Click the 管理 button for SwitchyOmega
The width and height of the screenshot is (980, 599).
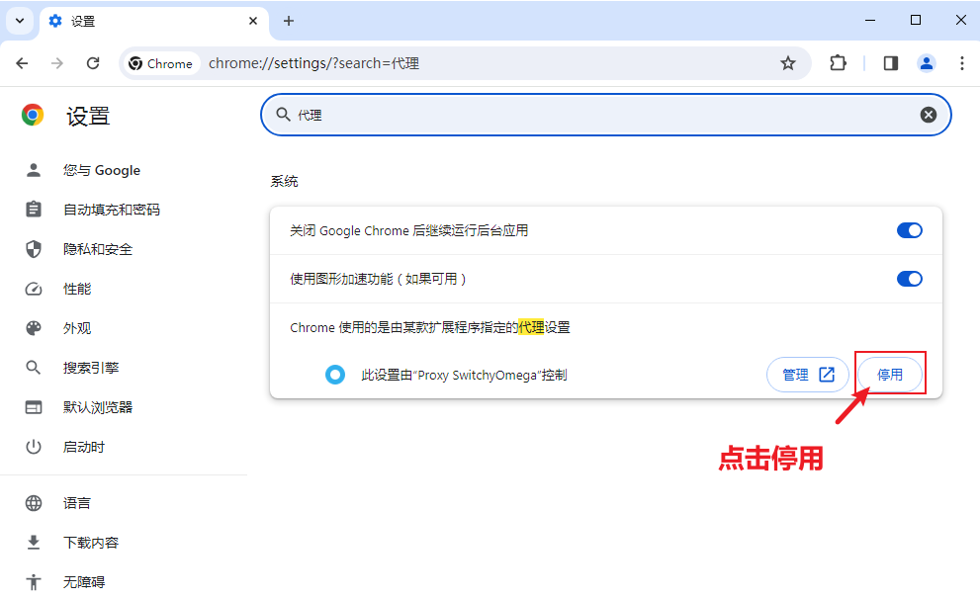pyautogui.click(x=808, y=375)
